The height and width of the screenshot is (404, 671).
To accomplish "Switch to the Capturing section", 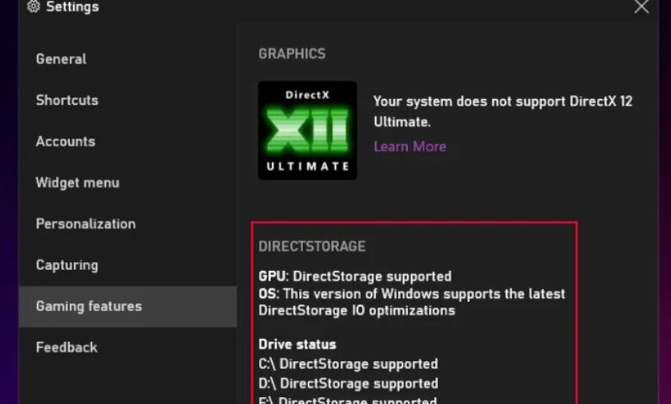I will pos(67,265).
